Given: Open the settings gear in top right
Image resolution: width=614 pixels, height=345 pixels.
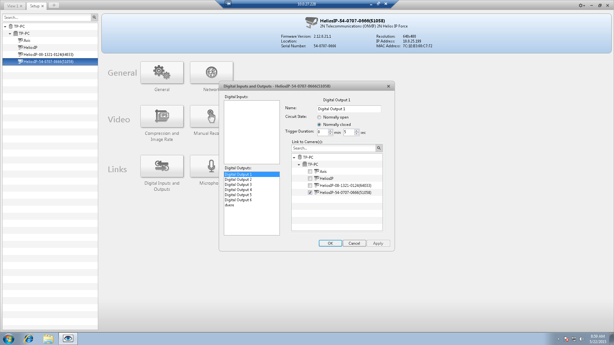Looking at the screenshot, I should point(581,5).
